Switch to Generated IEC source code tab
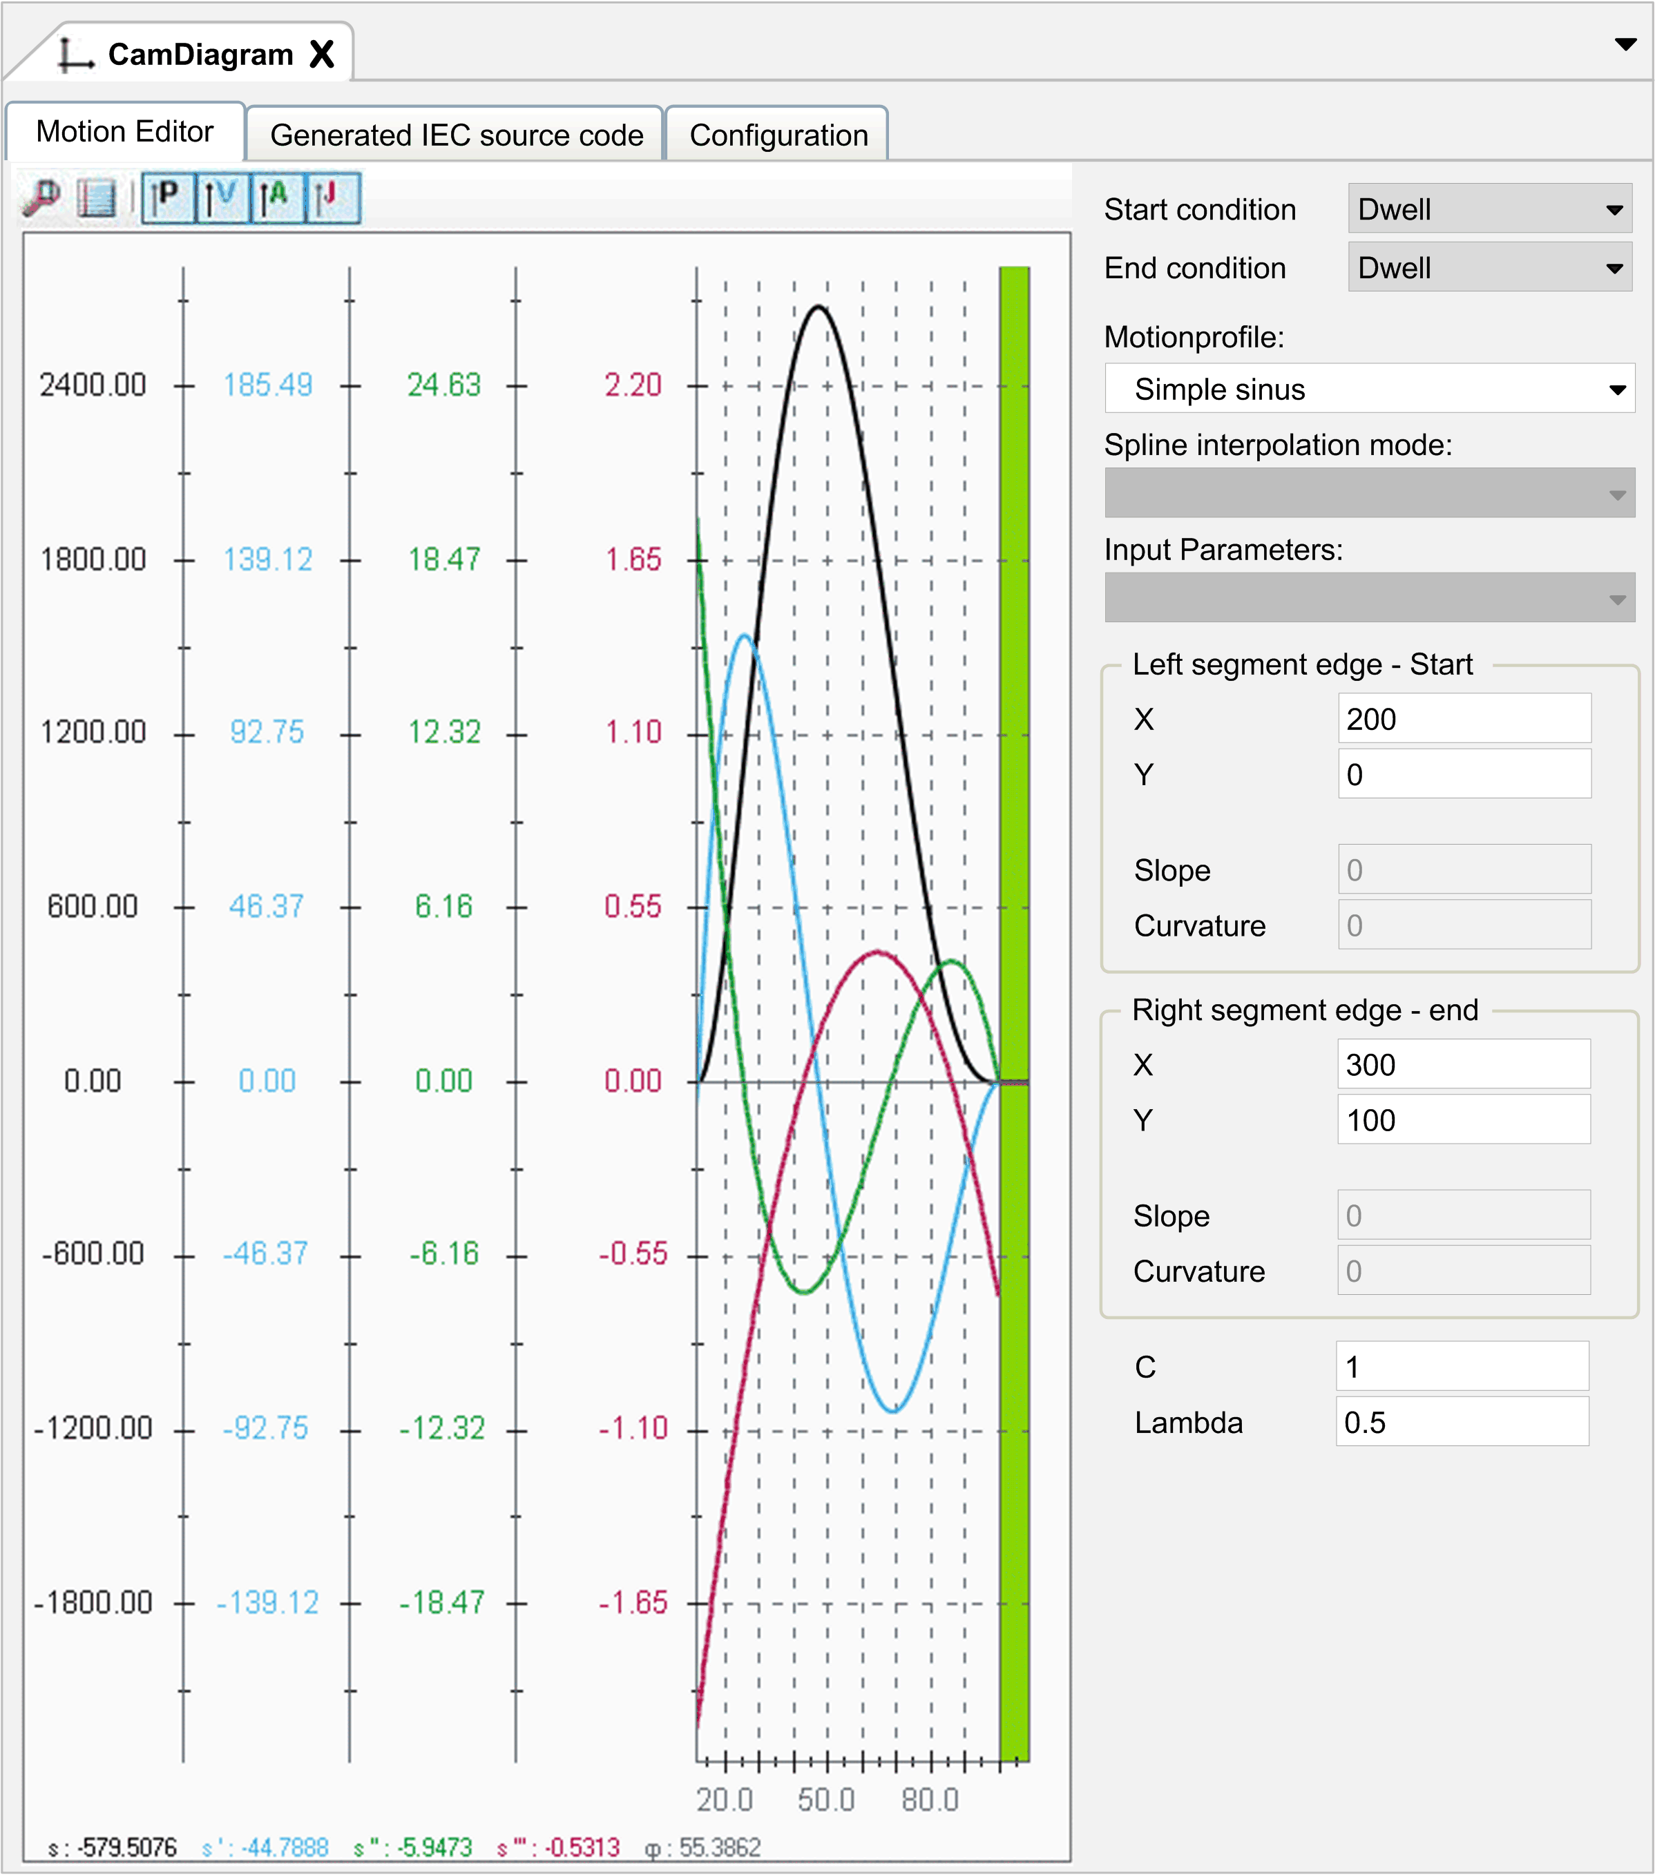The height and width of the screenshot is (1875, 1655). 456,135
